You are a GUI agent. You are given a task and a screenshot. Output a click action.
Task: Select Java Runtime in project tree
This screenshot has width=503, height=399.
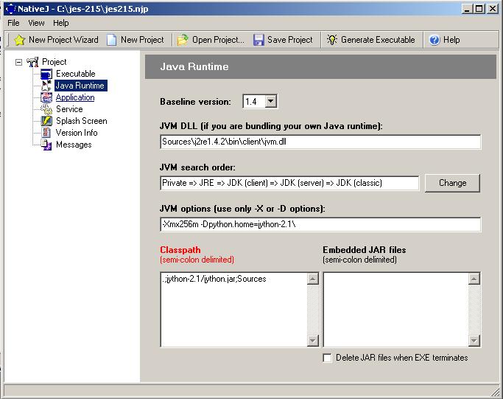(x=80, y=86)
